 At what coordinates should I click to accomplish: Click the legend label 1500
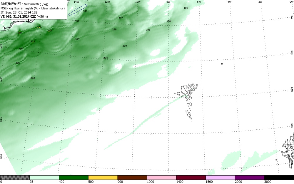[209, 182]
